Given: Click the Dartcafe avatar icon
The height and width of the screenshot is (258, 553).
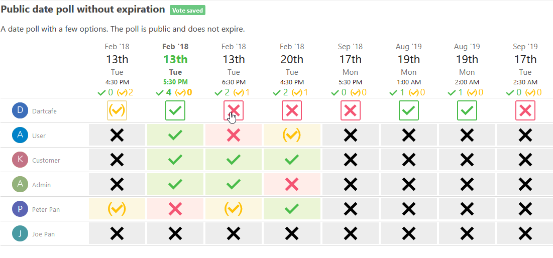Looking at the screenshot, I should pyautogui.click(x=20, y=110).
